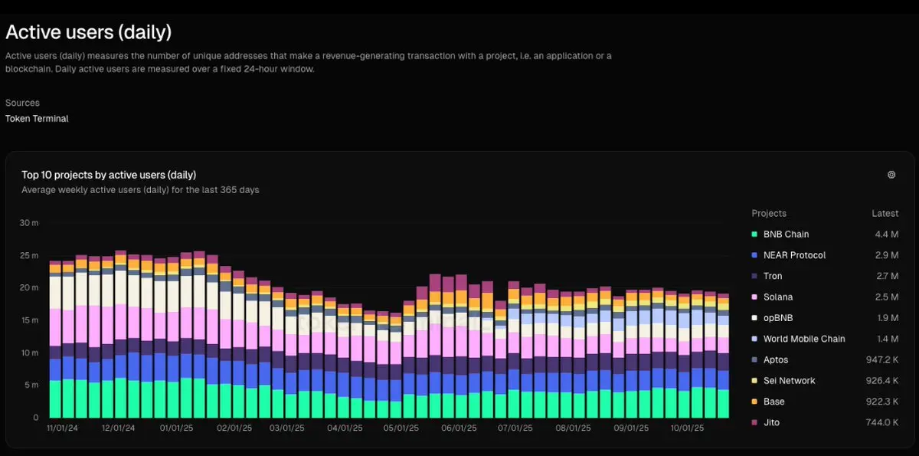919x456 pixels.
Task: Click the 4.4 M latest value
Action: 887,235
